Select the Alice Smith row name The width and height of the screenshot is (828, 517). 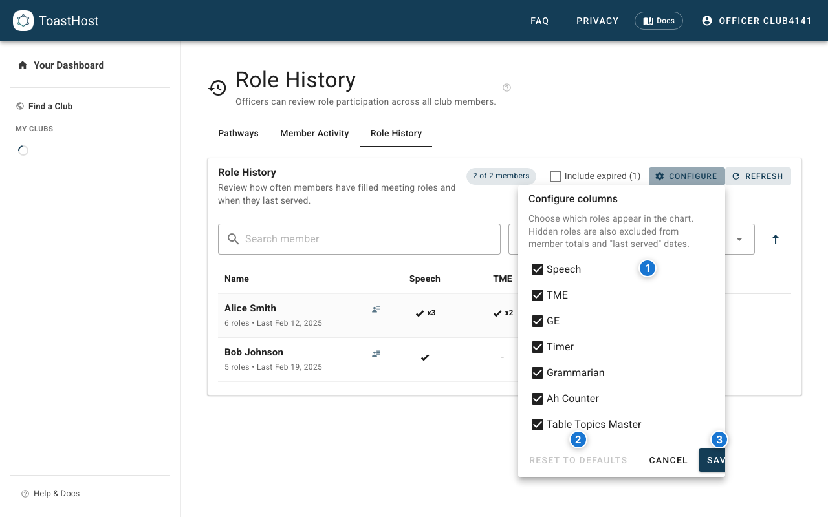pyautogui.click(x=250, y=308)
